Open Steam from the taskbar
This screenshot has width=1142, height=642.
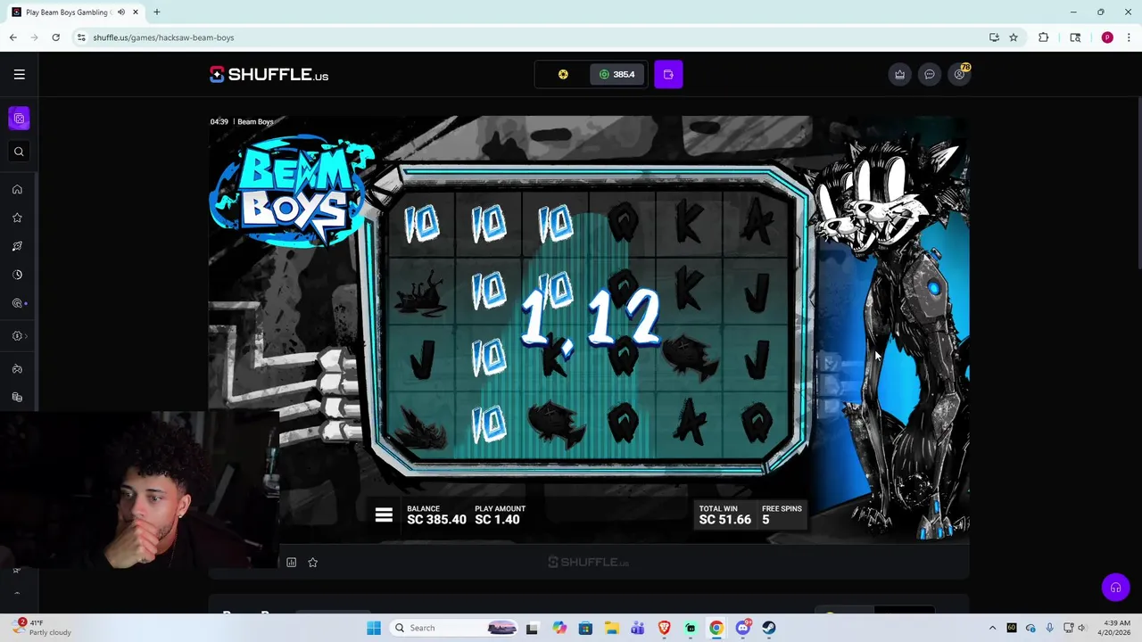point(769,628)
